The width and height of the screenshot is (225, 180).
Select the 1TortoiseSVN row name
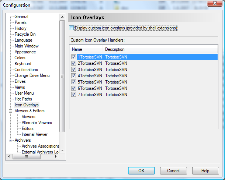pyautogui.click(x=90, y=57)
